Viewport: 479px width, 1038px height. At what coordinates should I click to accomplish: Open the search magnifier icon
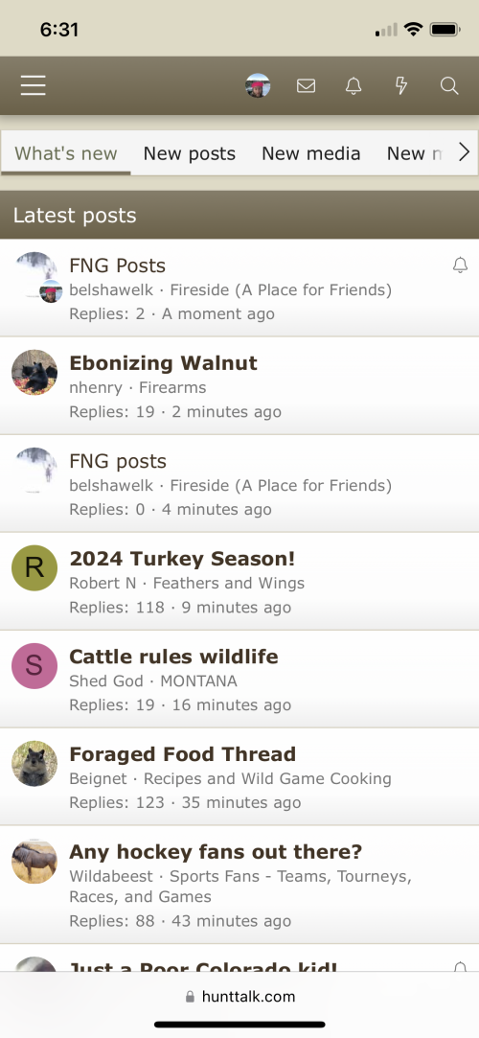[449, 85]
